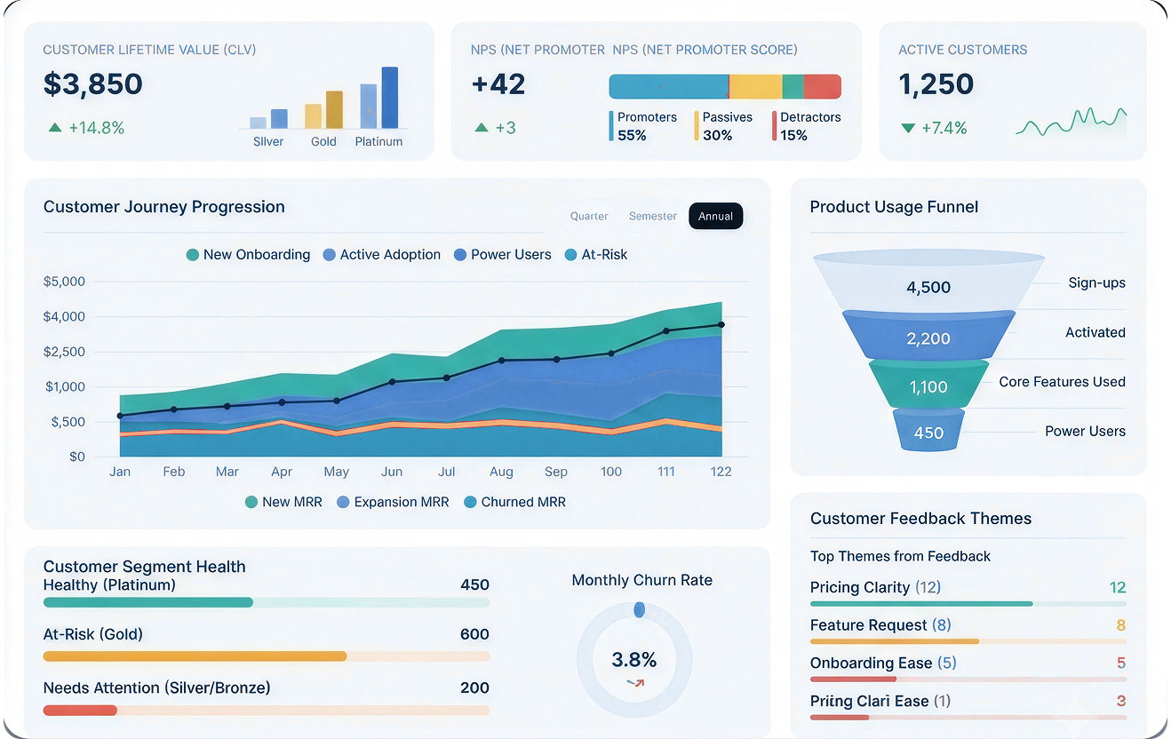Select the Platinum bars in CLV chart
This screenshot has width=1171, height=739.
379,99
